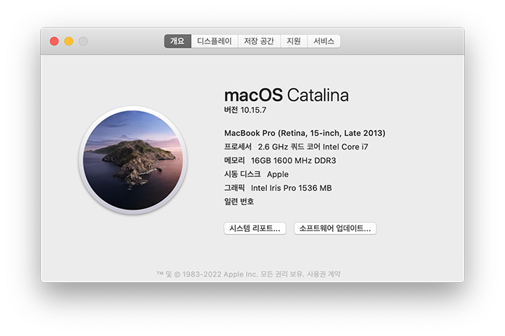
Task: Close the window with red button
Action: [54, 41]
